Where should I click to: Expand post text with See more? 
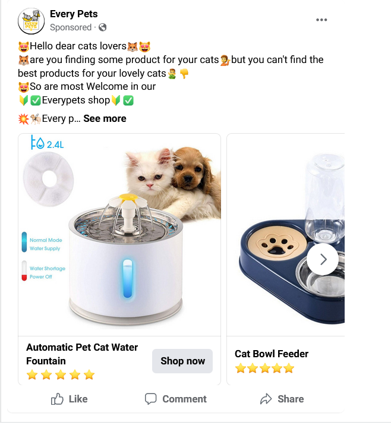click(105, 119)
